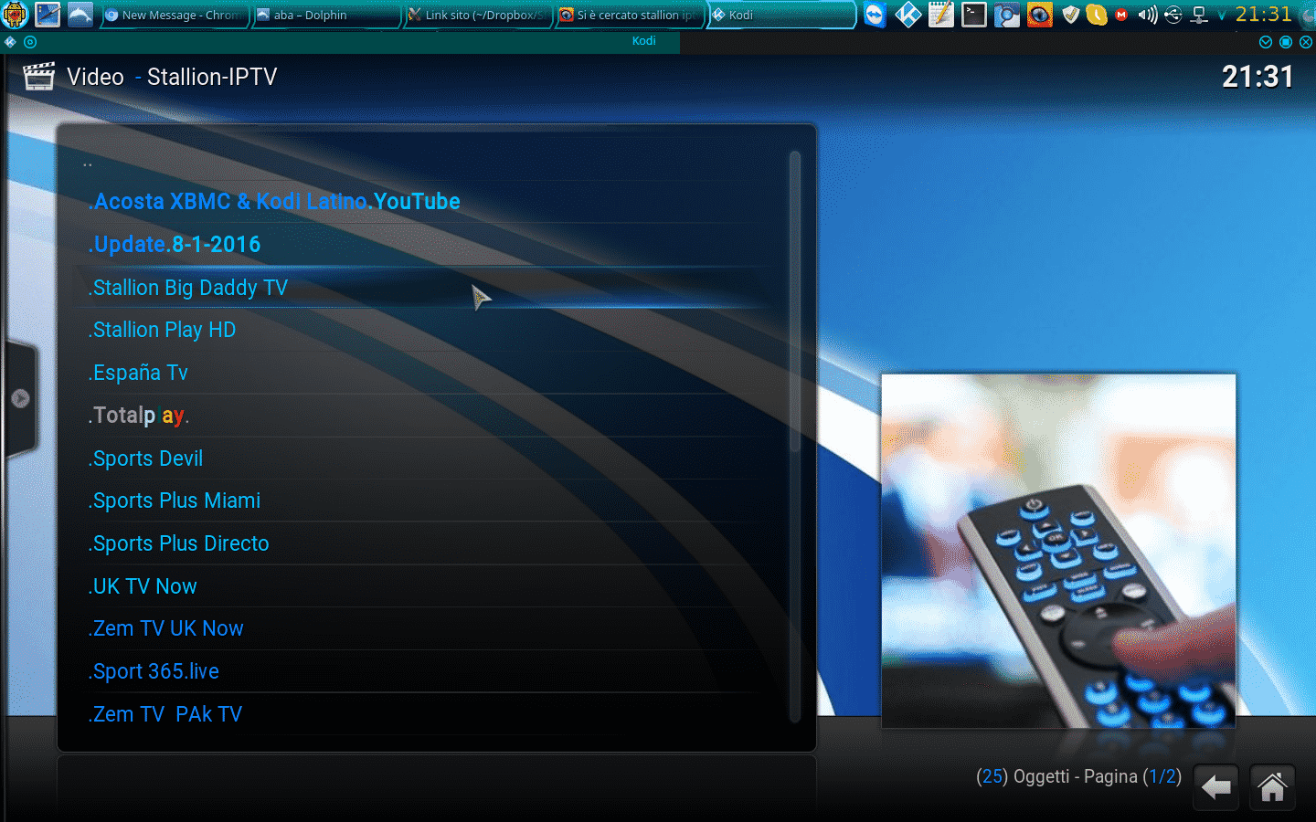Go to Kodi home screen button
Viewport: 1316px width, 822px height.
coord(1273,787)
